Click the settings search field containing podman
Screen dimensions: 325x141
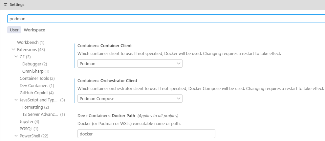[x=166, y=19]
